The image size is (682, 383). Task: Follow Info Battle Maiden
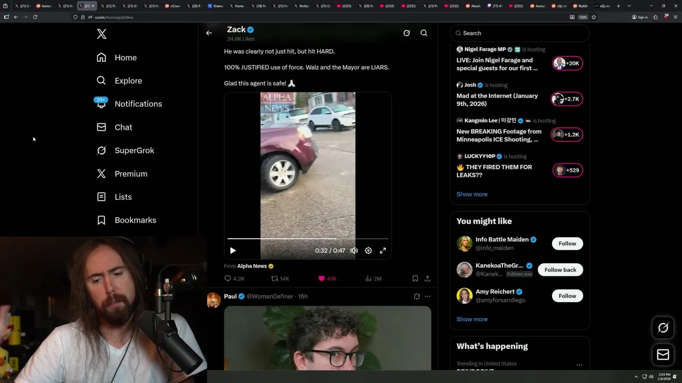click(x=567, y=244)
